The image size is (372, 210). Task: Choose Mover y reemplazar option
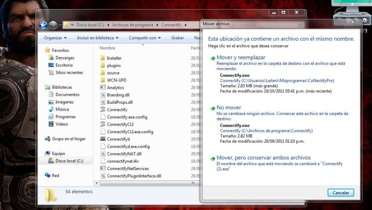(x=241, y=58)
